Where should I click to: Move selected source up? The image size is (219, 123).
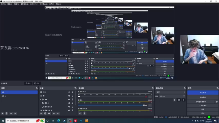[54, 113]
